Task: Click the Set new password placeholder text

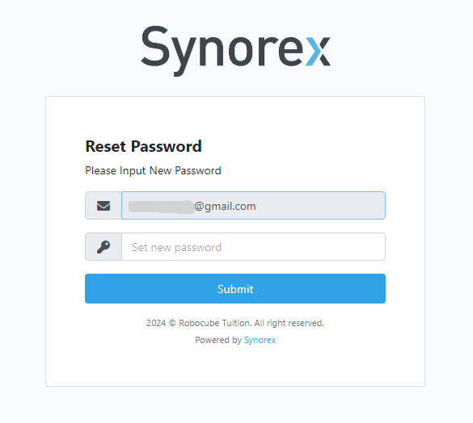Action: [177, 247]
